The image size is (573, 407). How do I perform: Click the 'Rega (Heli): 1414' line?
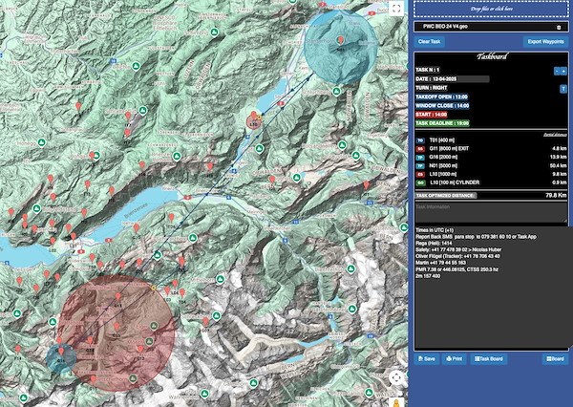434,244
